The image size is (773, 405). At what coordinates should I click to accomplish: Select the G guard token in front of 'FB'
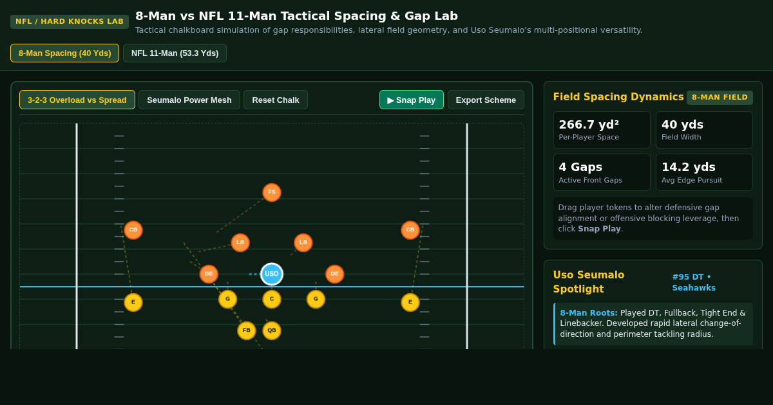227,299
